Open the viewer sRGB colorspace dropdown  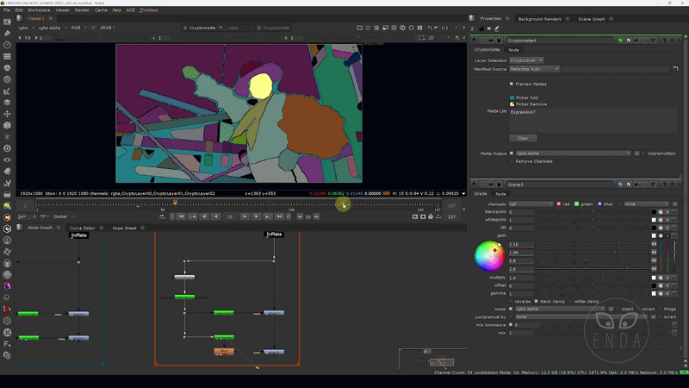109,28
